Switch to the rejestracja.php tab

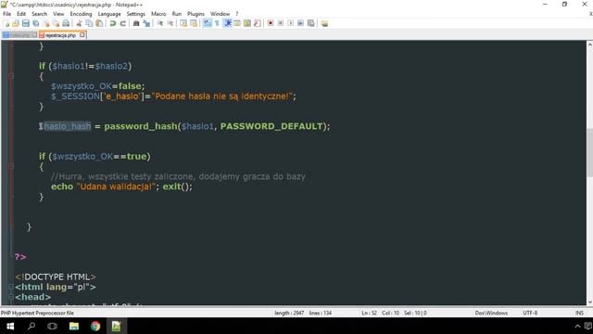tap(60, 35)
